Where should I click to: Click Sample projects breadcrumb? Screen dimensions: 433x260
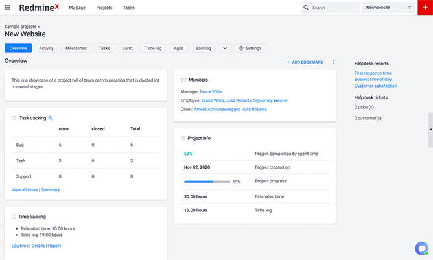tap(21, 27)
